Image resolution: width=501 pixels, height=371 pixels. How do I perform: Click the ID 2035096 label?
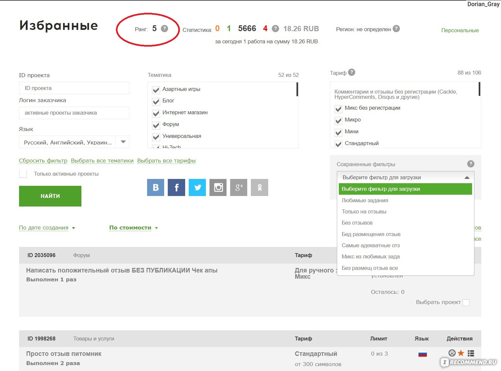(41, 255)
